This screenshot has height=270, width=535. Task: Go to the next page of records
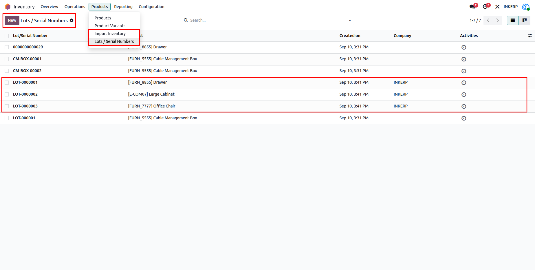pos(498,20)
